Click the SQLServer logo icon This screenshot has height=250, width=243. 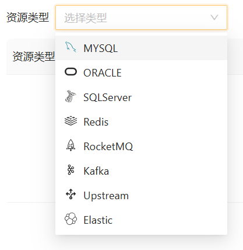click(x=71, y=96)
